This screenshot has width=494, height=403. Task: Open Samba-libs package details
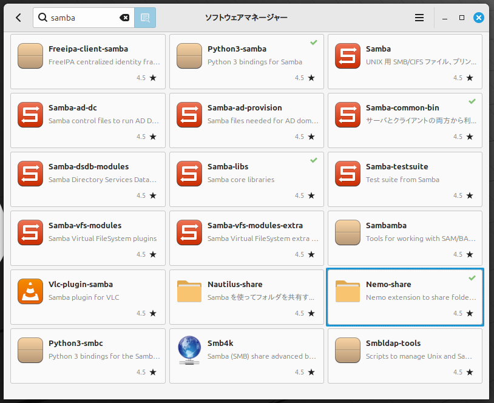coord(246,178)
